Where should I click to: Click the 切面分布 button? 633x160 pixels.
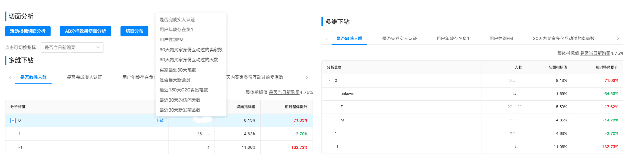134,31
